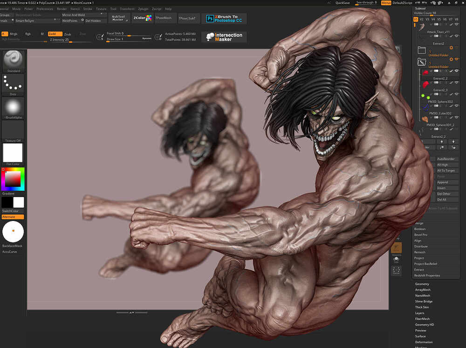
Task: Toggle BackfaceMask circle icon
Action: [x=13, y=232]
